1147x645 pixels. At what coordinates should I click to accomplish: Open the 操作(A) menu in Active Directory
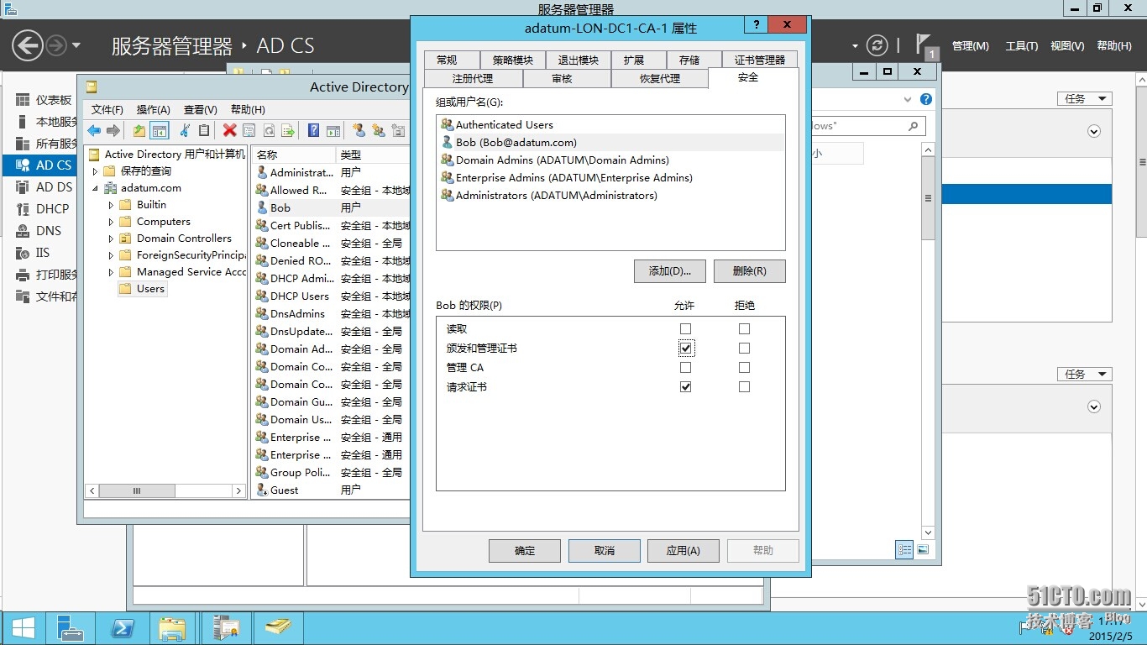pyautogui.click(x=154, y=109)
